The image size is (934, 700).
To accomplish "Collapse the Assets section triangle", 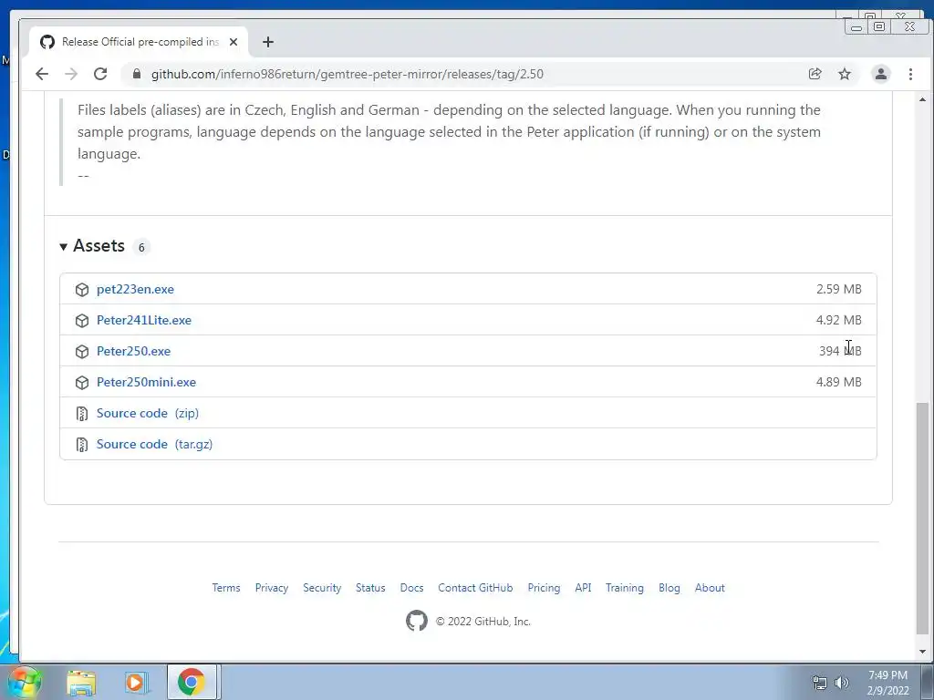I will pyautogui.click(x=63, y=246).
